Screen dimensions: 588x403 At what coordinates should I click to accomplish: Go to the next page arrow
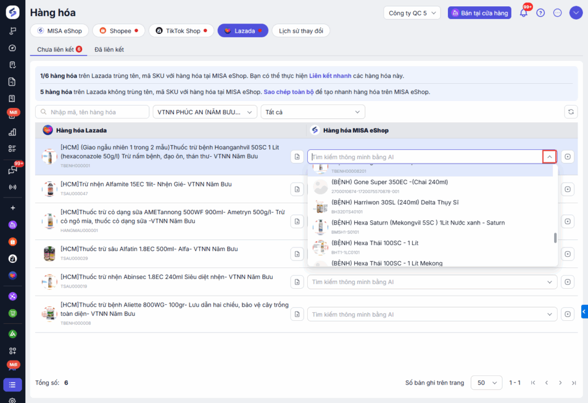[560, 383]
